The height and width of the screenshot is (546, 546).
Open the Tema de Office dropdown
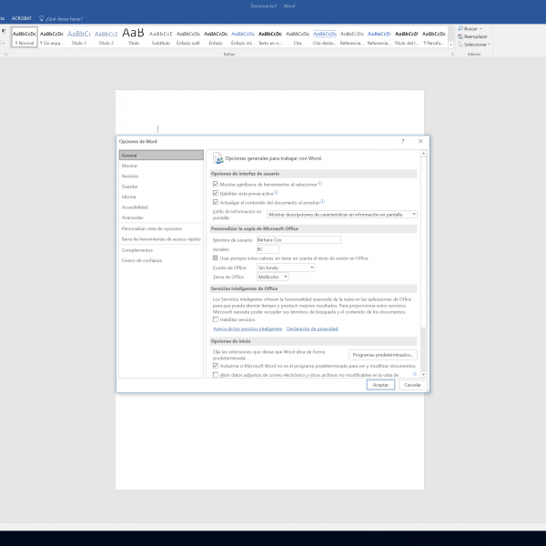click(x=272, y=277)
